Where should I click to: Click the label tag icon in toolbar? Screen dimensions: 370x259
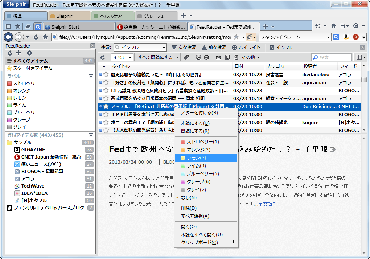click(186, 57)
